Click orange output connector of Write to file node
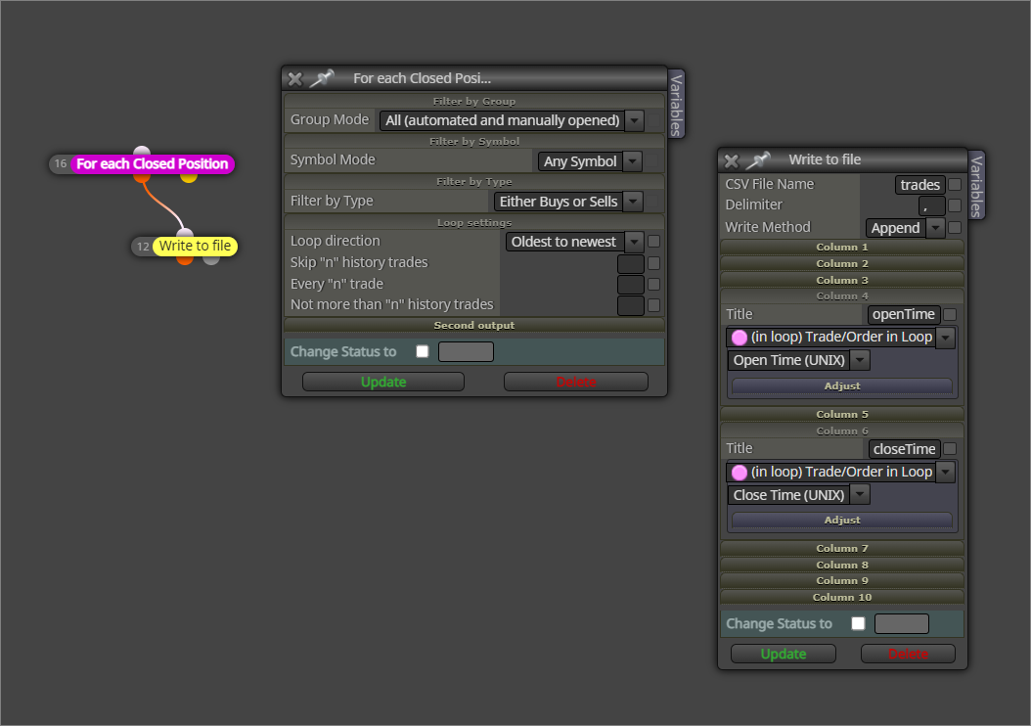 point(185,259)
